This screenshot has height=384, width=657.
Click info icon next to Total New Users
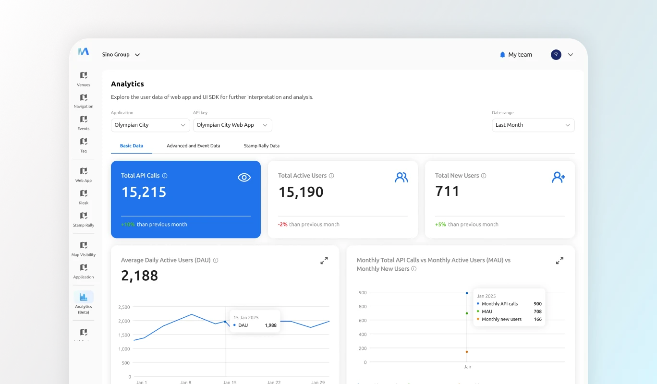(x=484, y=176)
